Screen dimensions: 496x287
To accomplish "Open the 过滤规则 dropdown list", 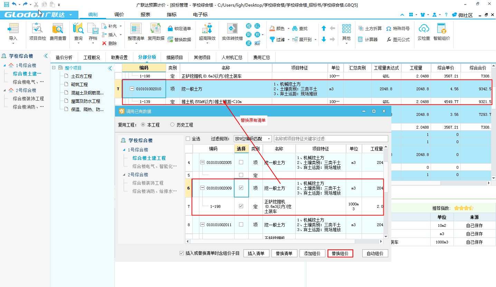I will tap(252, 139).
